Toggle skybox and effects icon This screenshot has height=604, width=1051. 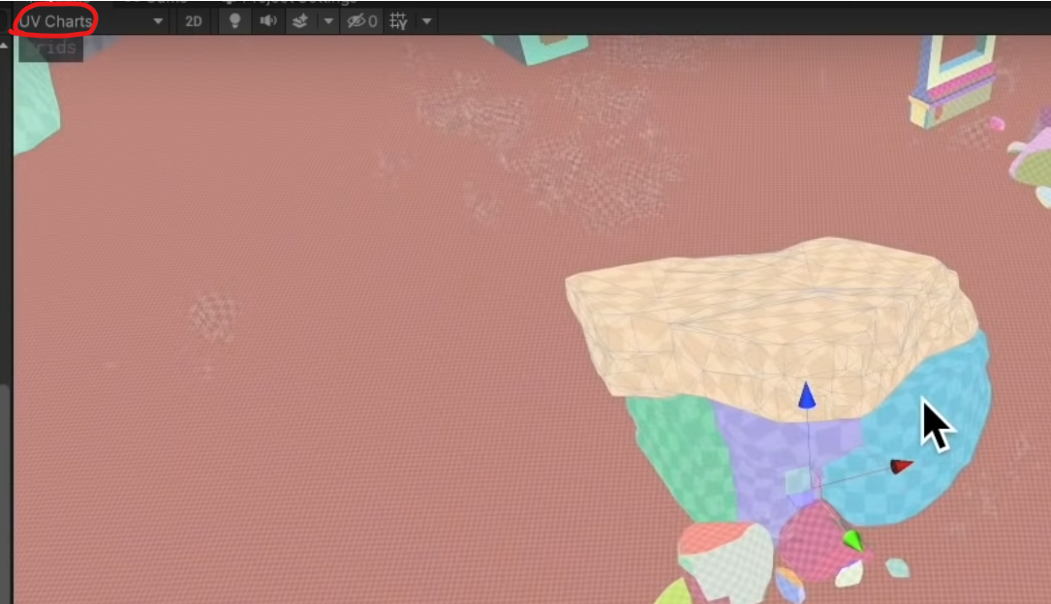(x=300, y=21)
